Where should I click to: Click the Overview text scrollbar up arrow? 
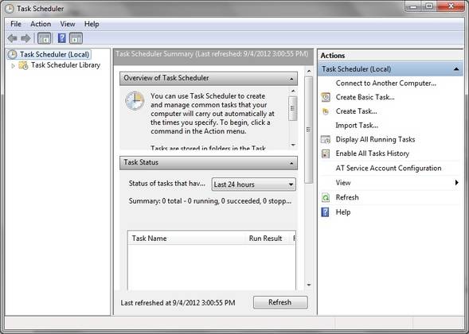[293, 91]
